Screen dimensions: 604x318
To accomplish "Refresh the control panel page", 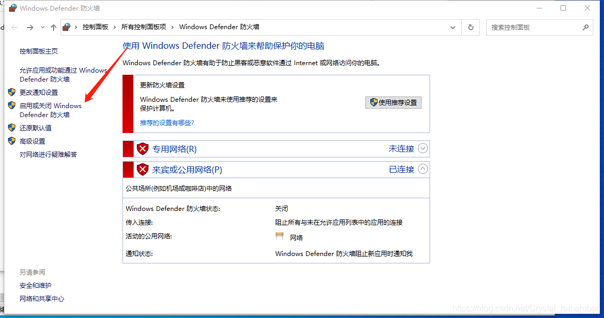I will coord(471,28).
